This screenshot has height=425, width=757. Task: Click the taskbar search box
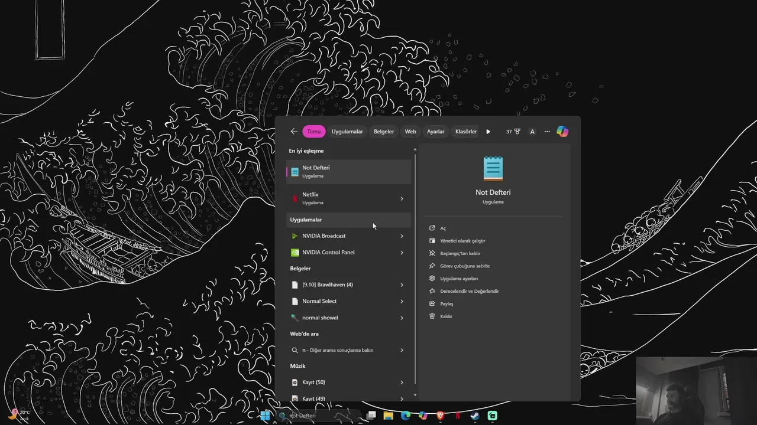(318, 416)
